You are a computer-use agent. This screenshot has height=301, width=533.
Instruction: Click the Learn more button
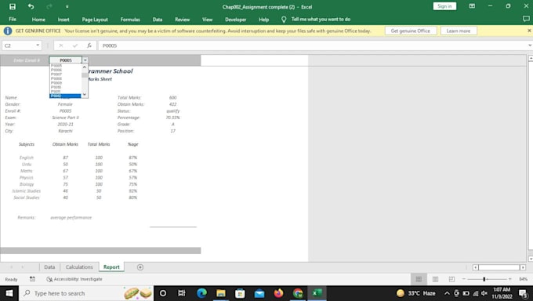459,31
